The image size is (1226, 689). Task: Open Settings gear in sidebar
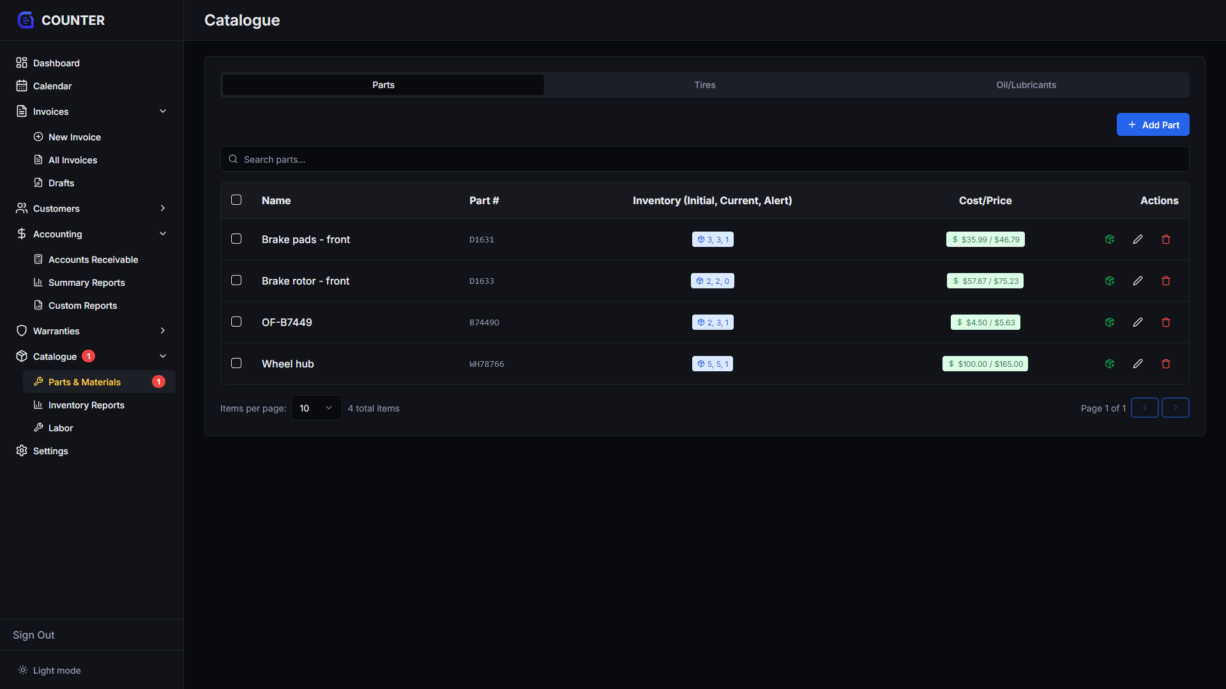pos(22,450)
